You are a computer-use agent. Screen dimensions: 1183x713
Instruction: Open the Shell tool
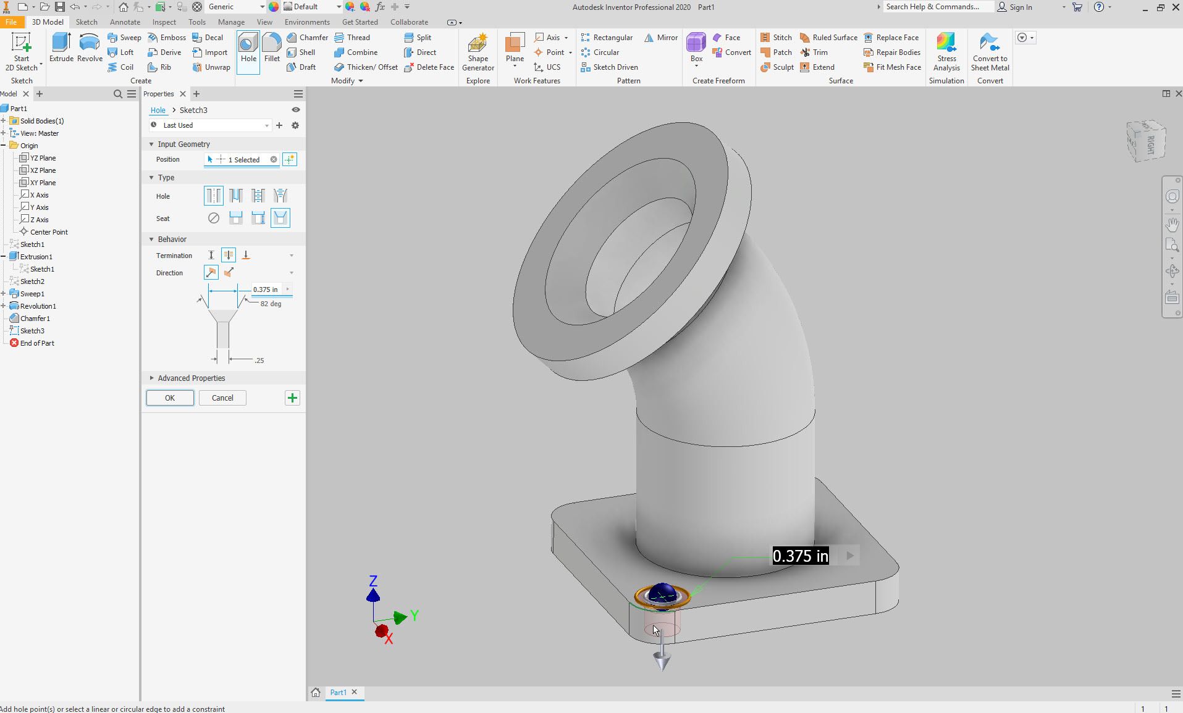tap(302, 52)
